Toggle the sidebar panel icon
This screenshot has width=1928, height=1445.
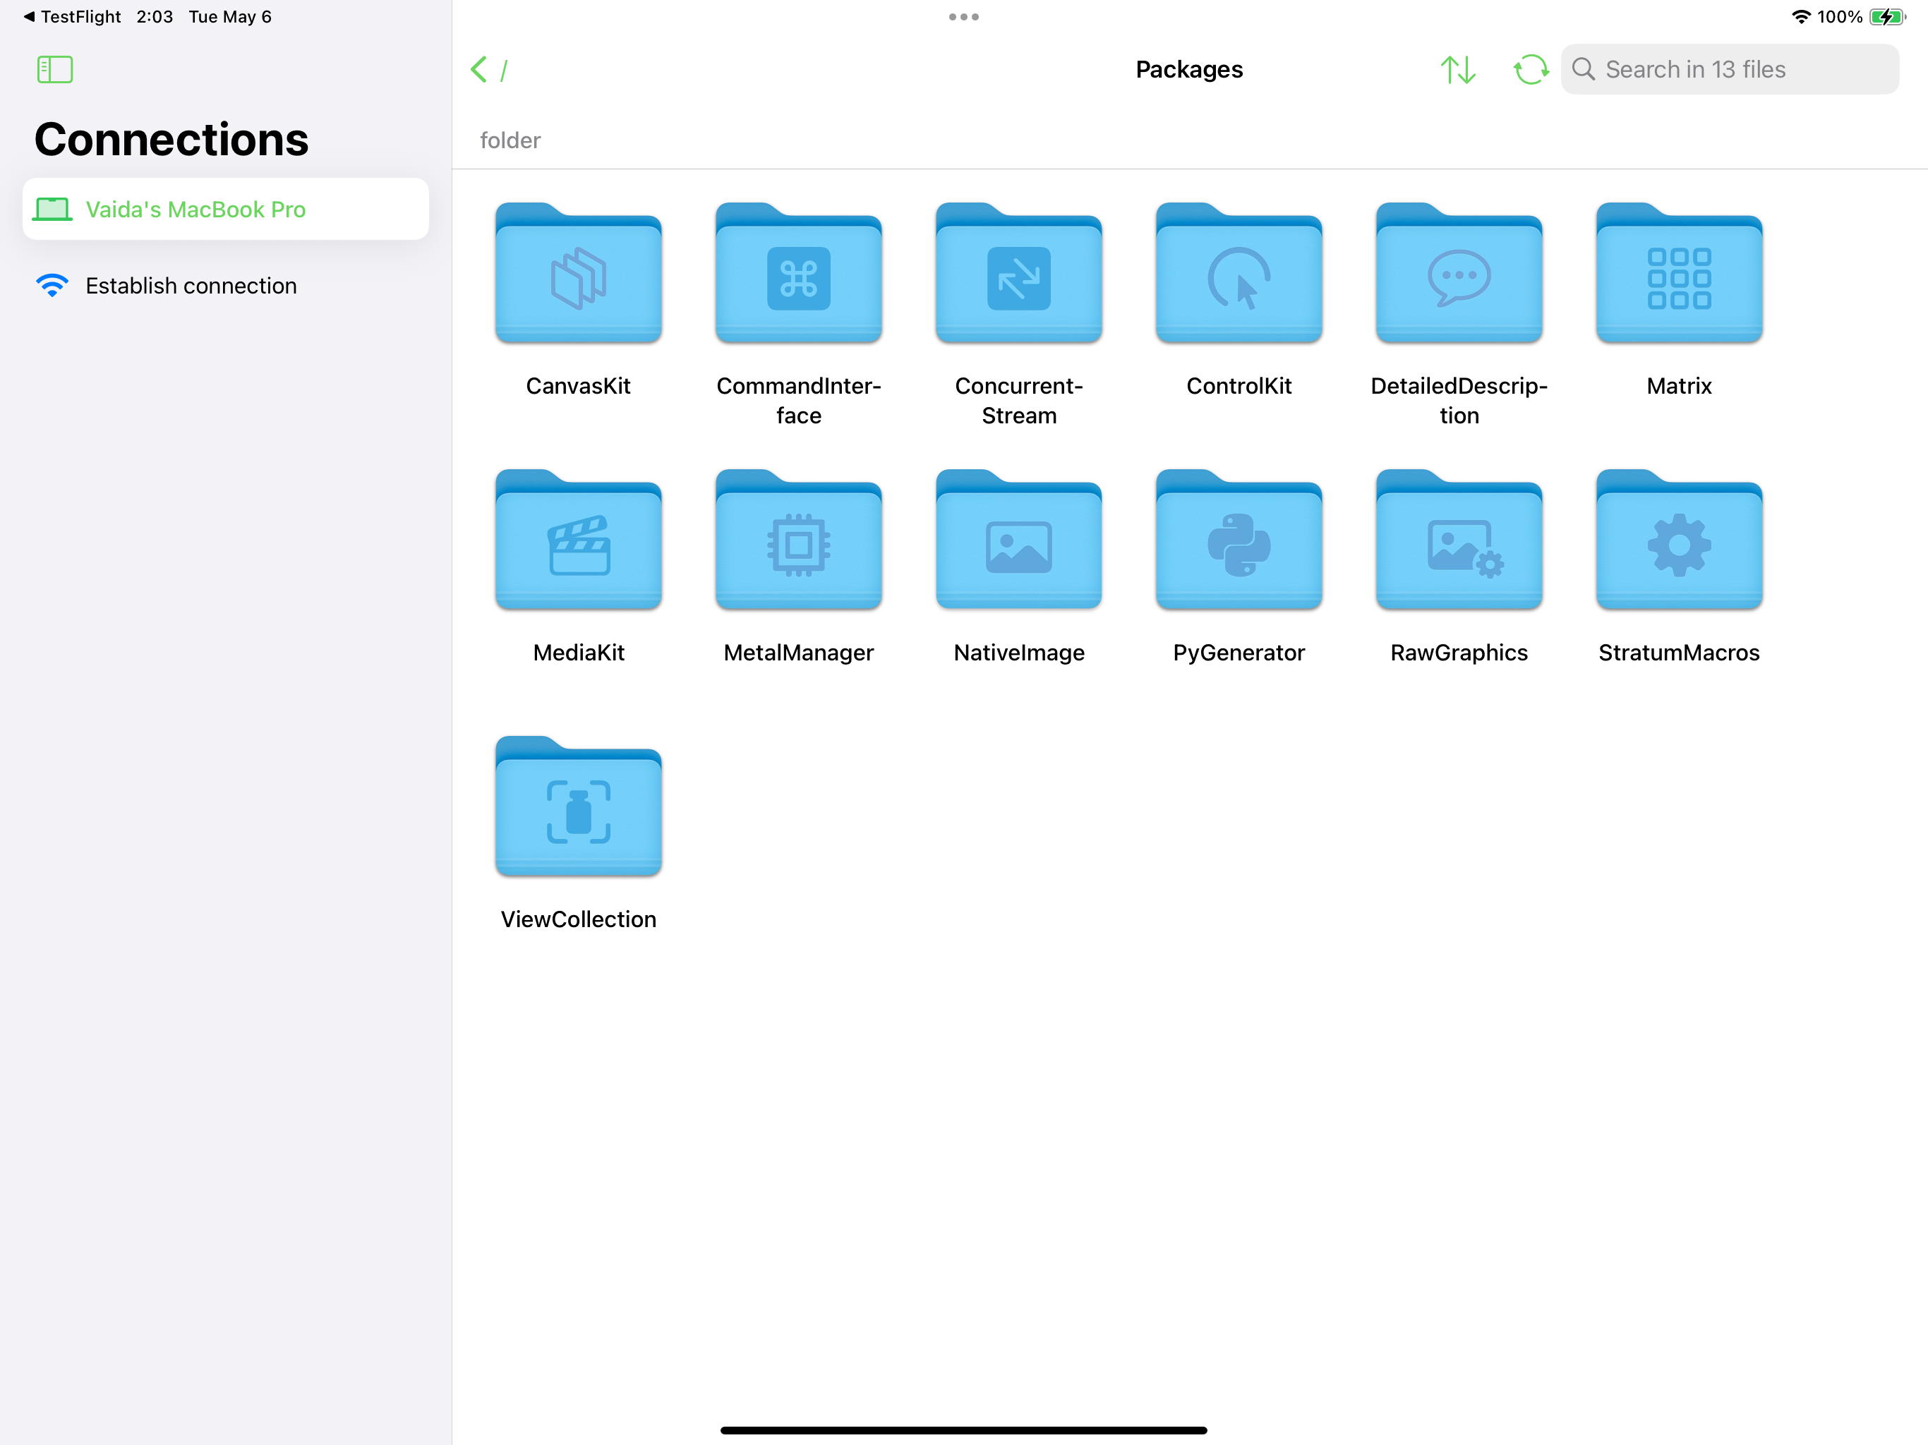pos(54,70)
